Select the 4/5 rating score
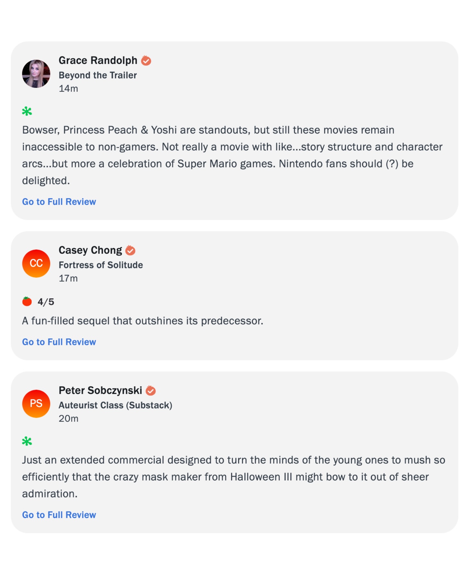 point(46,302)
